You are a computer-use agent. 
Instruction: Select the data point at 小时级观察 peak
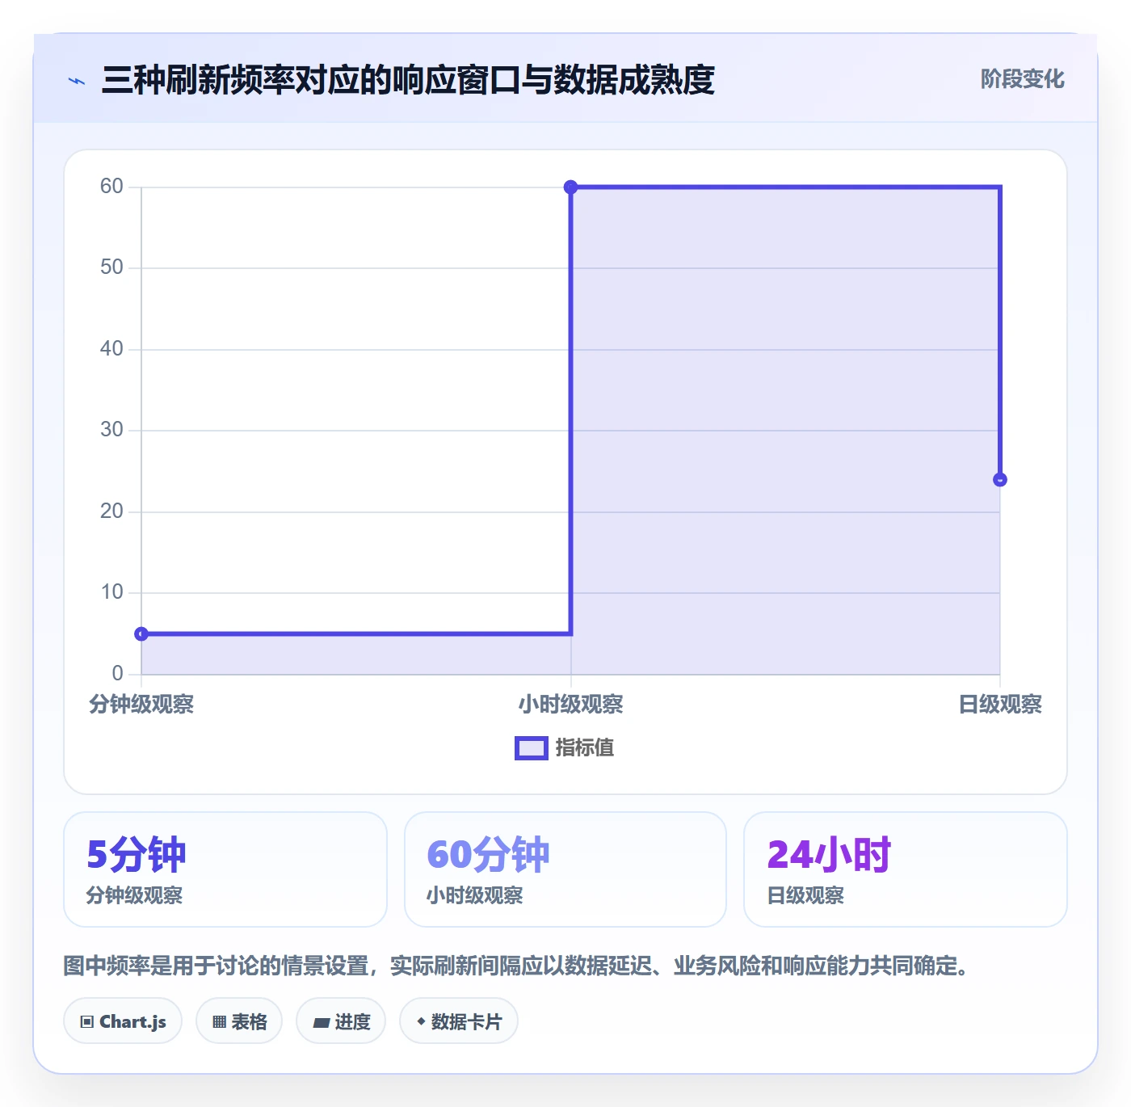[570, 187]
